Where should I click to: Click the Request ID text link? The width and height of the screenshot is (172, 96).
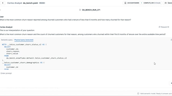click(x=165, y=27)
